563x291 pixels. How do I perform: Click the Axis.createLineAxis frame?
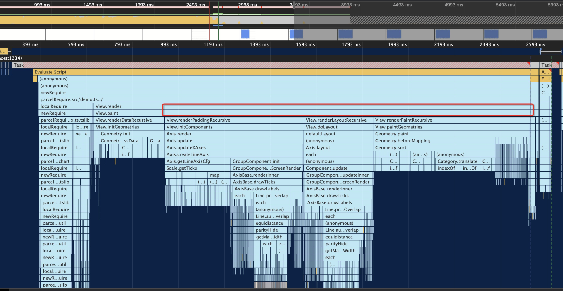click(234, 154)
